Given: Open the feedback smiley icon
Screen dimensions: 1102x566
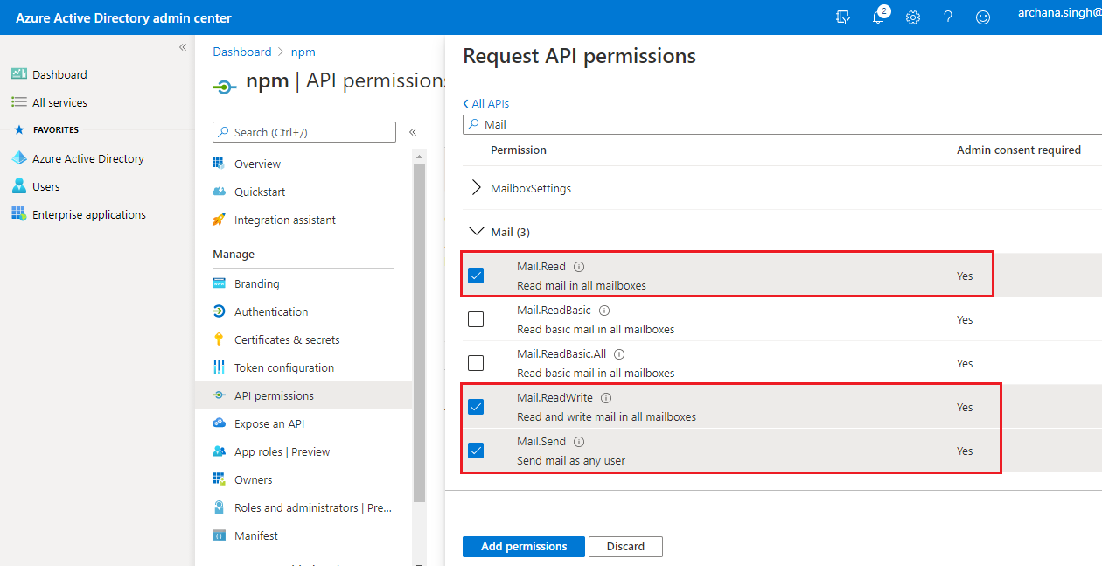Looking at the screenshot, I should (x=983, y=17).
